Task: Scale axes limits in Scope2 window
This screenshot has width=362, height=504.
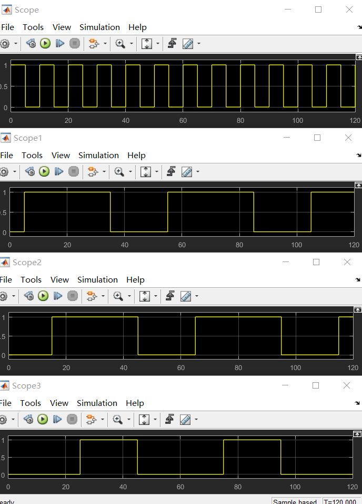Action: (145, 296)
